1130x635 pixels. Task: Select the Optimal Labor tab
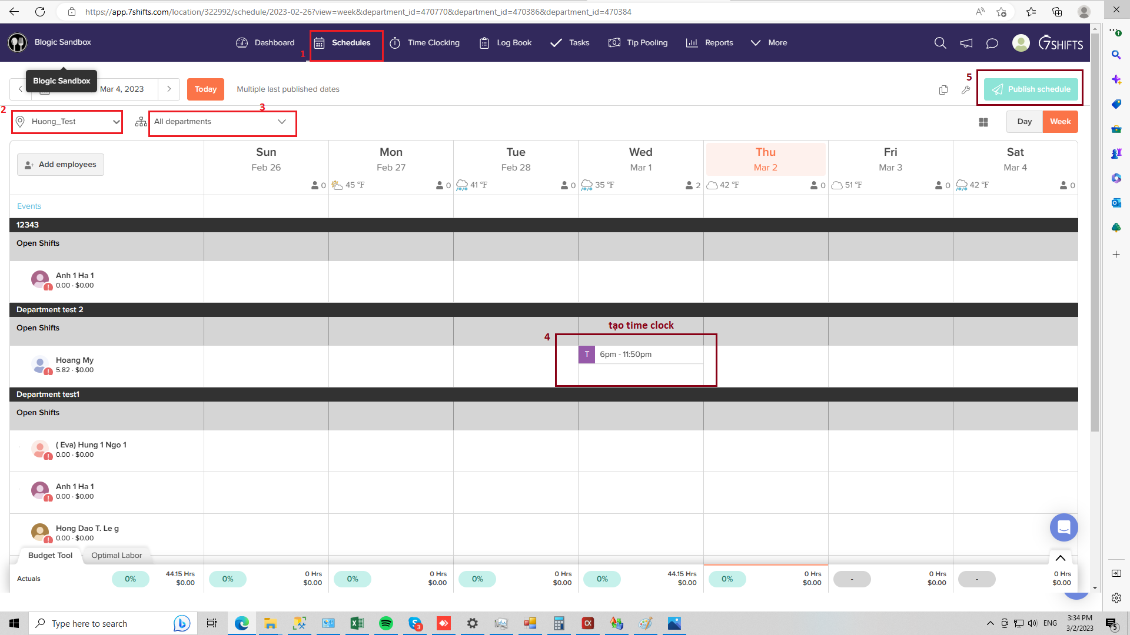[x=117, y=555]
